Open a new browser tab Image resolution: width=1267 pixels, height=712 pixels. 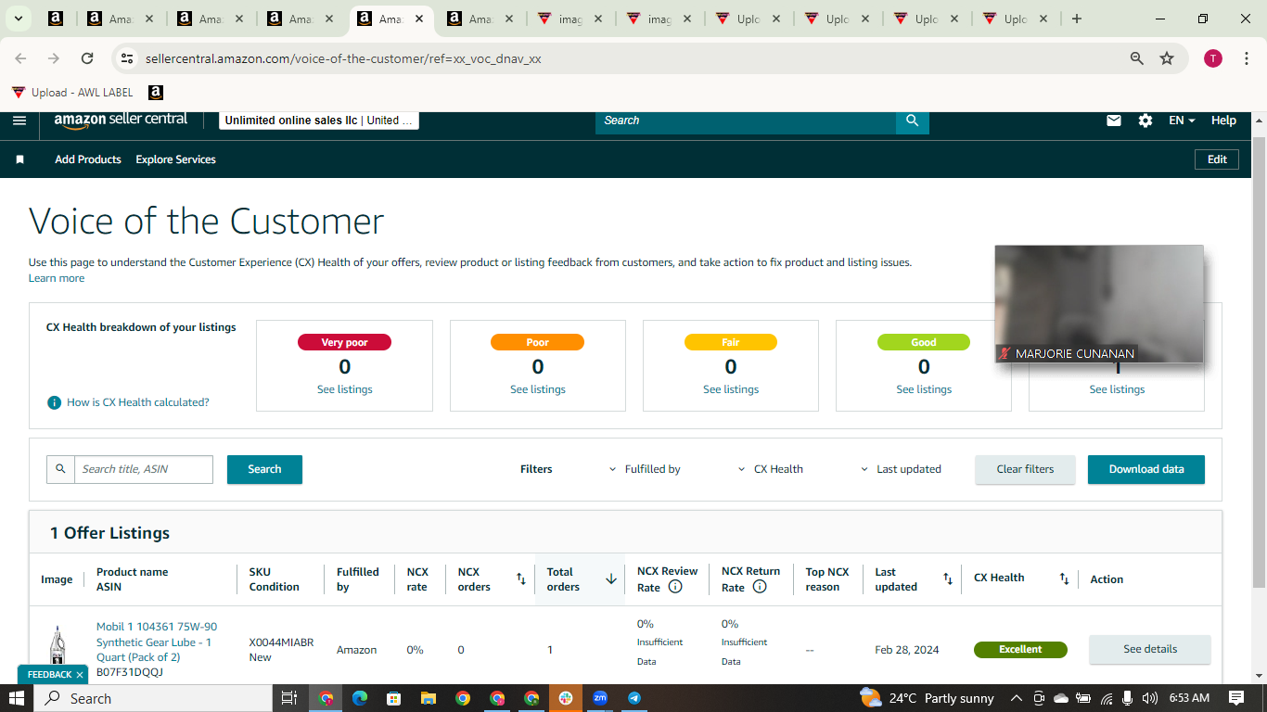coord(1076,19)
